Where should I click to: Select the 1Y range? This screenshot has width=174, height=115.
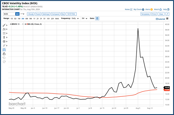[x=34, y=19]
